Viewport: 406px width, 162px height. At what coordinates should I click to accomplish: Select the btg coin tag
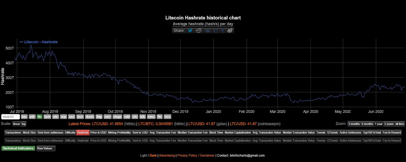99,117
